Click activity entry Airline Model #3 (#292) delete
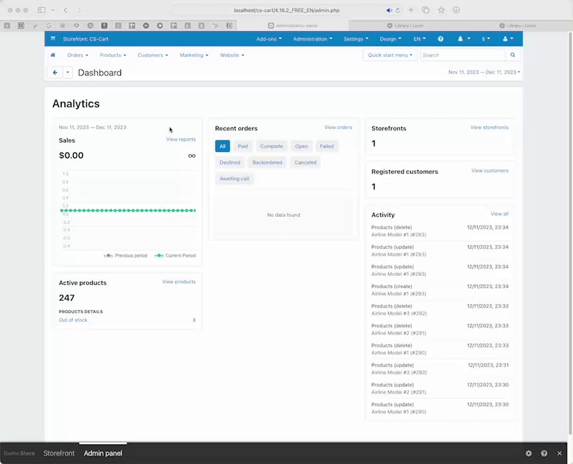 point(440,309)
